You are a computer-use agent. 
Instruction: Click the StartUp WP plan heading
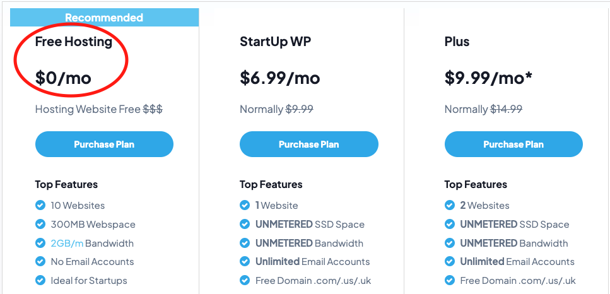tap(276, 42)
